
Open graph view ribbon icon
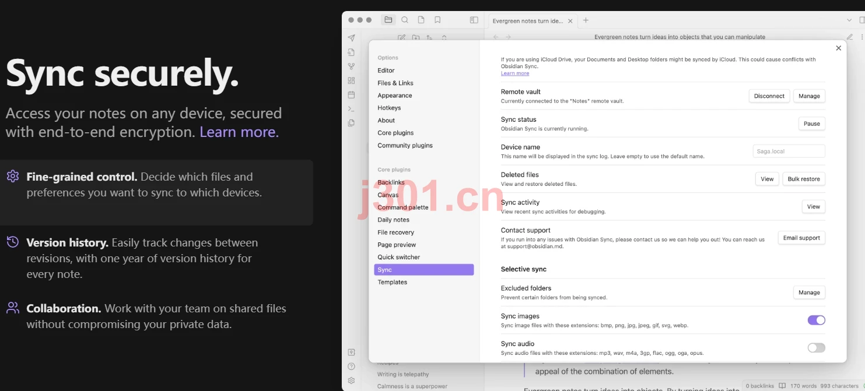click(x=351, y=66)
